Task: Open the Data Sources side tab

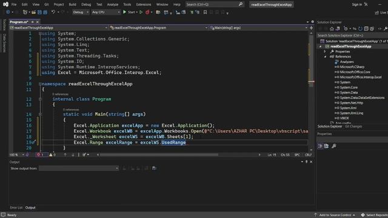Action: pos(4,43)
